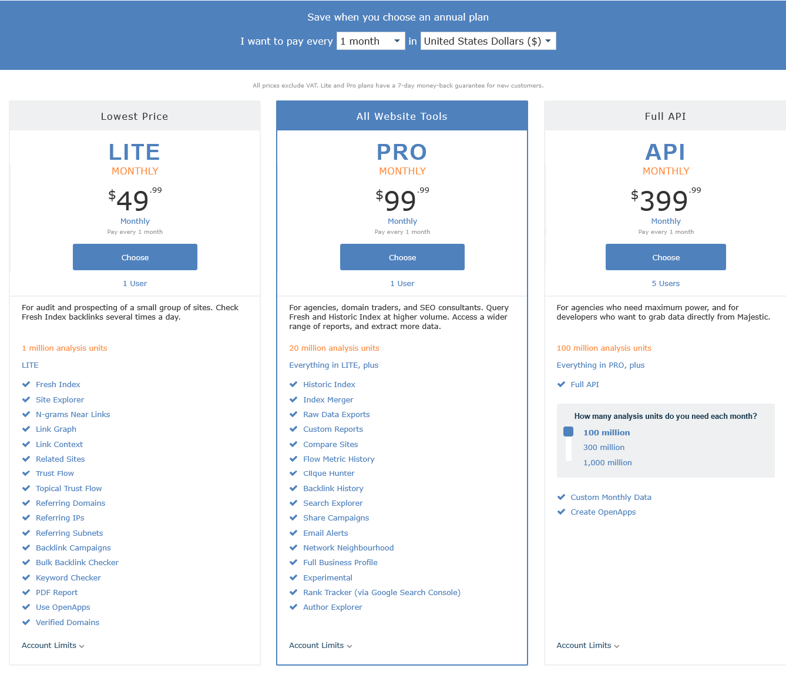Open Email Alerts feature link
Image resolution: width=786 pixels, height=675 pixels.
pyautogui.click(x=325, y=533)
